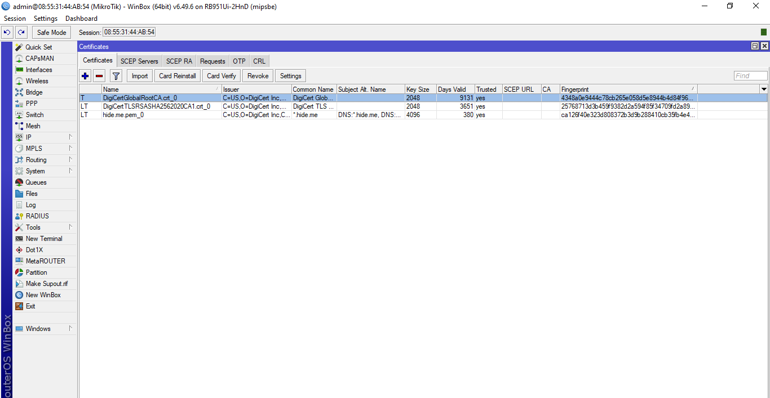This screenshot has height=398, width=770.
Task: Click the certificates Settings button
Action: tap(291, 76)
